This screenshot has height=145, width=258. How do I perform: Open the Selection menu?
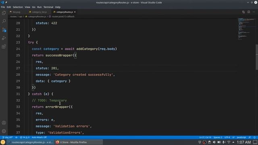pyautogui.click(x=18, y=7)
